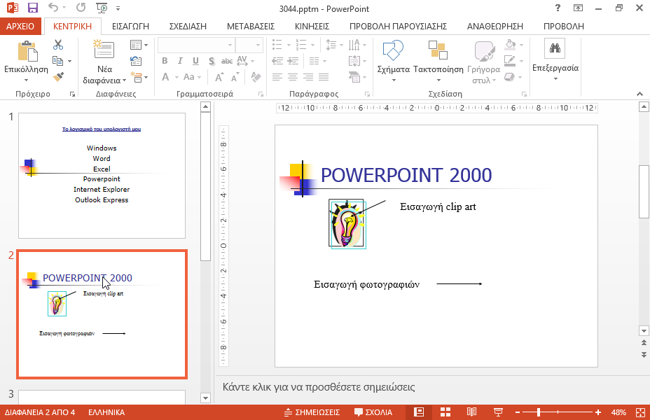Viewport: 650px width, 420px height.
Task: Click ΣΧΟΛΙΑ comments button
Action: [373, 412]
